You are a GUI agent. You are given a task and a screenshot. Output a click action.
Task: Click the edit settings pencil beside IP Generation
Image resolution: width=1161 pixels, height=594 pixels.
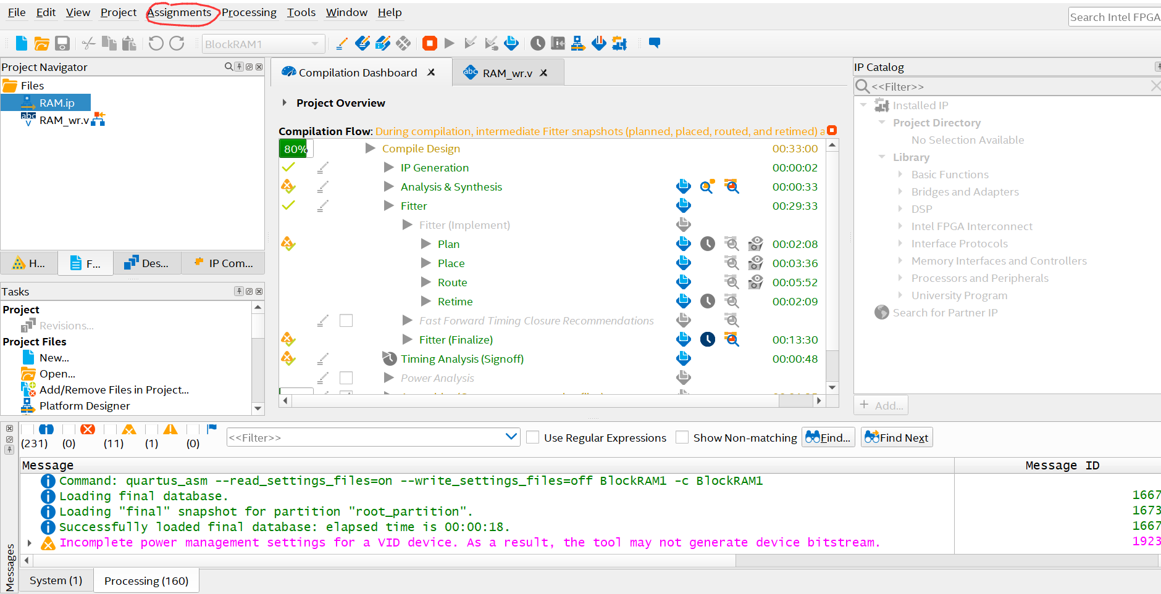coord(323,167)
